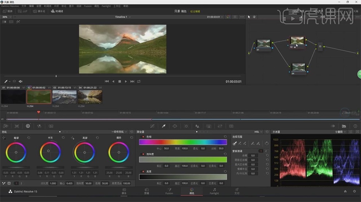Select clip 04 thumbnail in clip strip

pyautogui.click(x=90, y=97)
